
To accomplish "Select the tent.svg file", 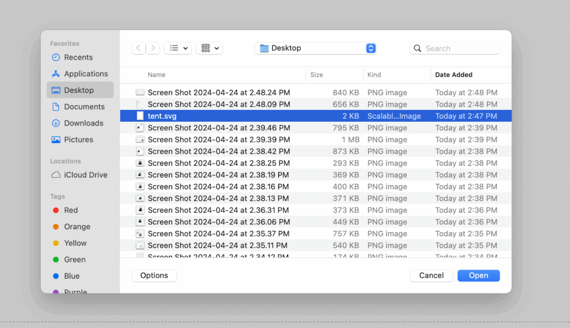I will pyautogui.click(x=162, y=116).
